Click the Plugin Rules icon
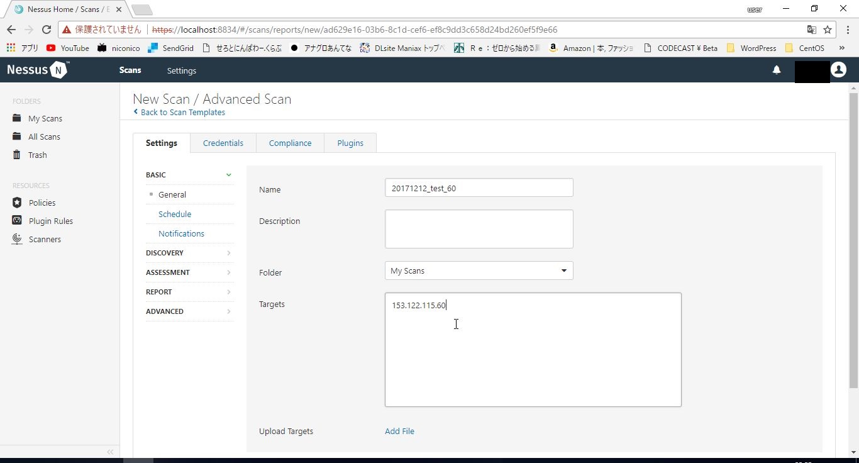Screen dimensions: 859x463 (17, 221)
